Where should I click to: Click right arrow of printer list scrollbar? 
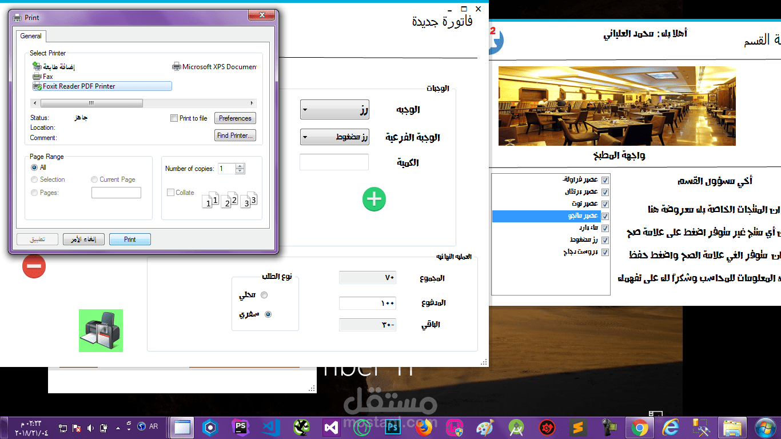(x=252, y=103)
